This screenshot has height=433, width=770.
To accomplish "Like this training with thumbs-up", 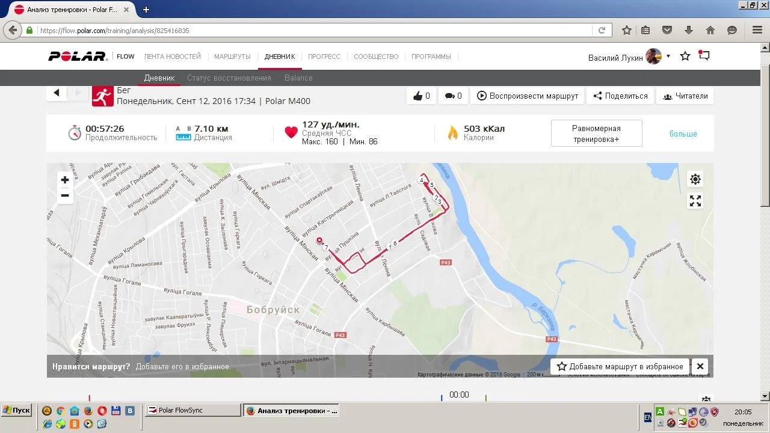I will 422,96.
